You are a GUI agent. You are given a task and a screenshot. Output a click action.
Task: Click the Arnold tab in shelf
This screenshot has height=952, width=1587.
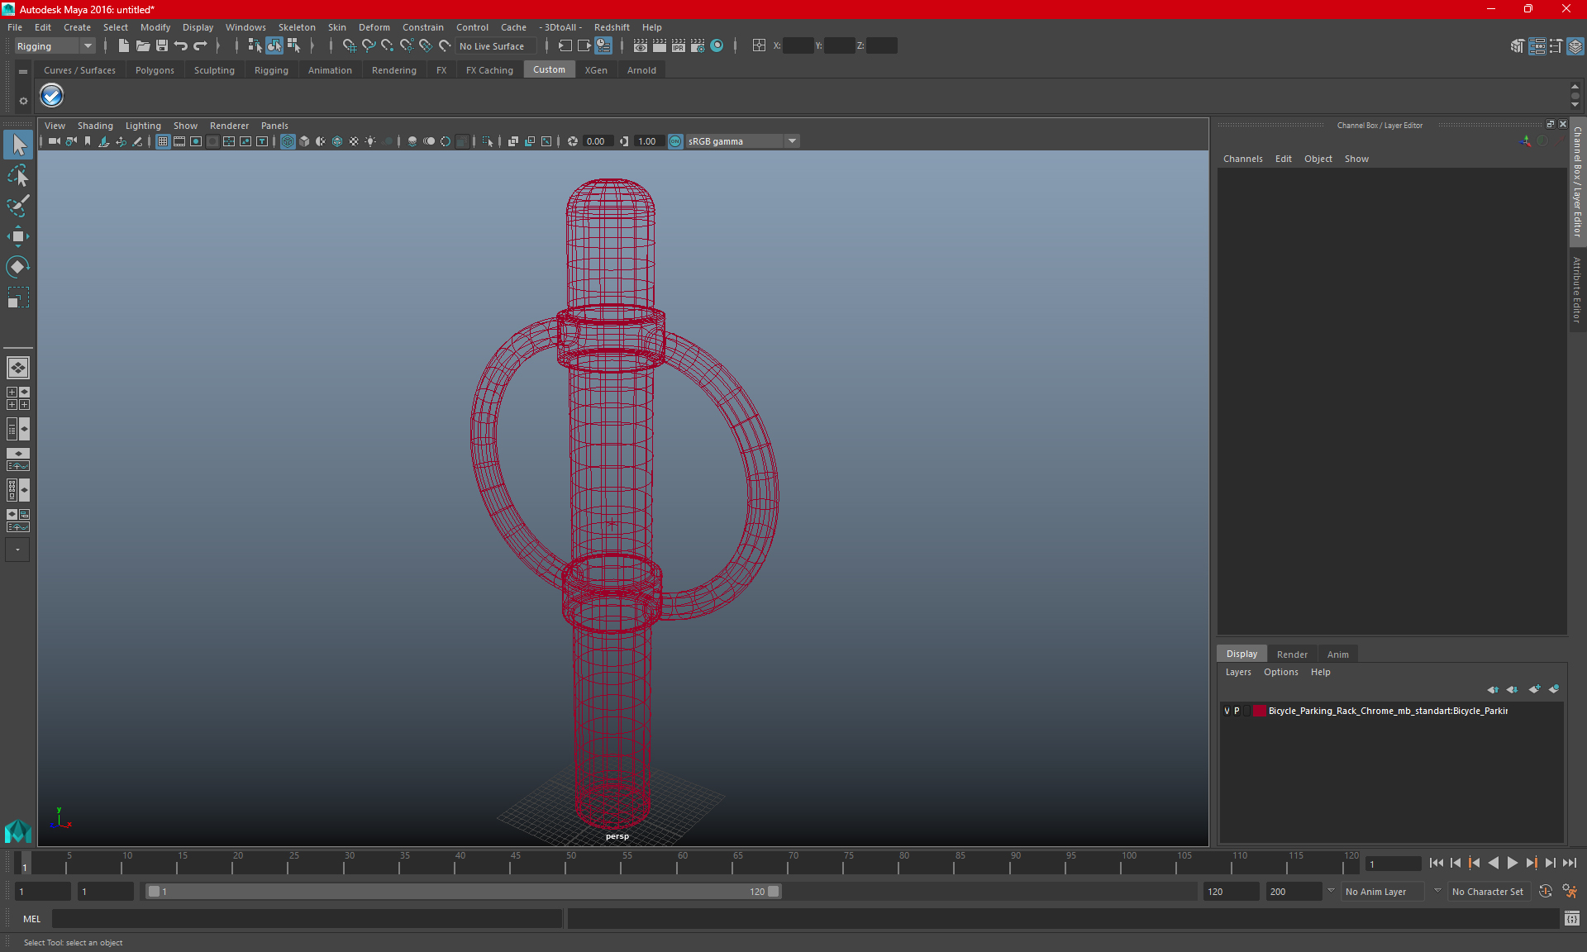[641, 69]
